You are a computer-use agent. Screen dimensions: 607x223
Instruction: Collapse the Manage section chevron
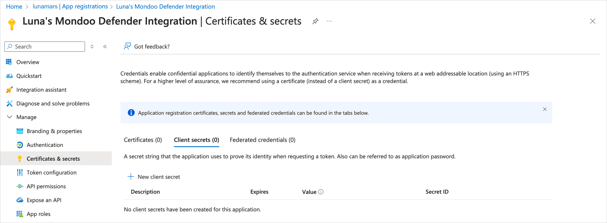tap(9, 117)
